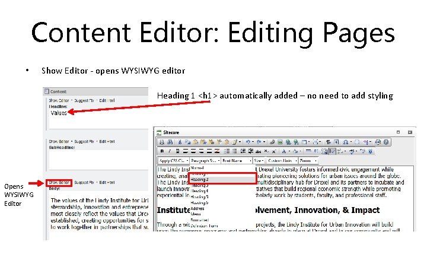Click Show Editor above SubHeadline field

[x=59, y=141]
